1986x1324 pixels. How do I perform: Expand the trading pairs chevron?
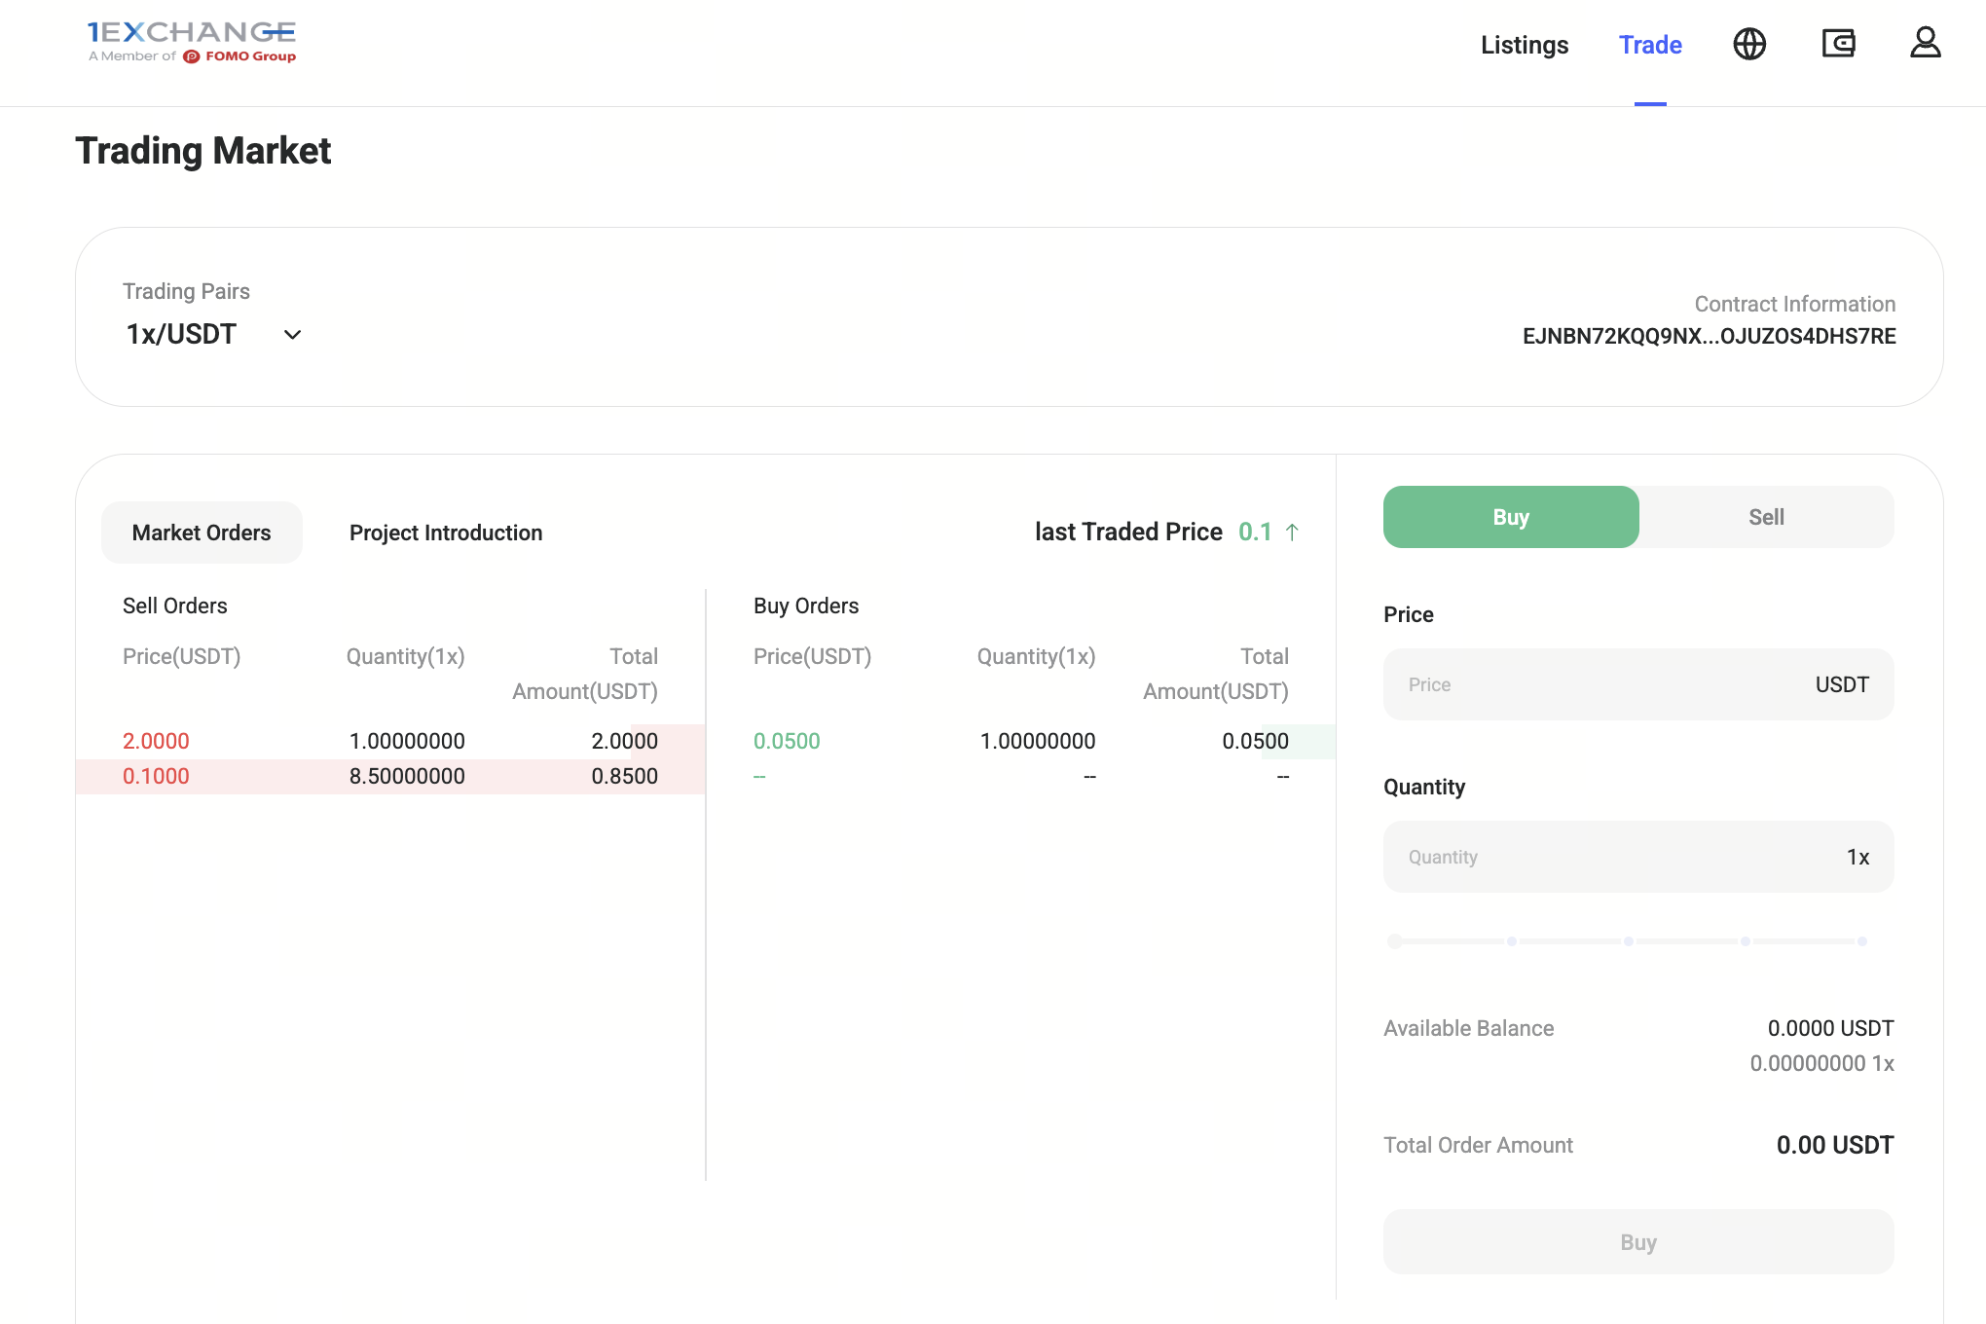(x=292, y=335)
